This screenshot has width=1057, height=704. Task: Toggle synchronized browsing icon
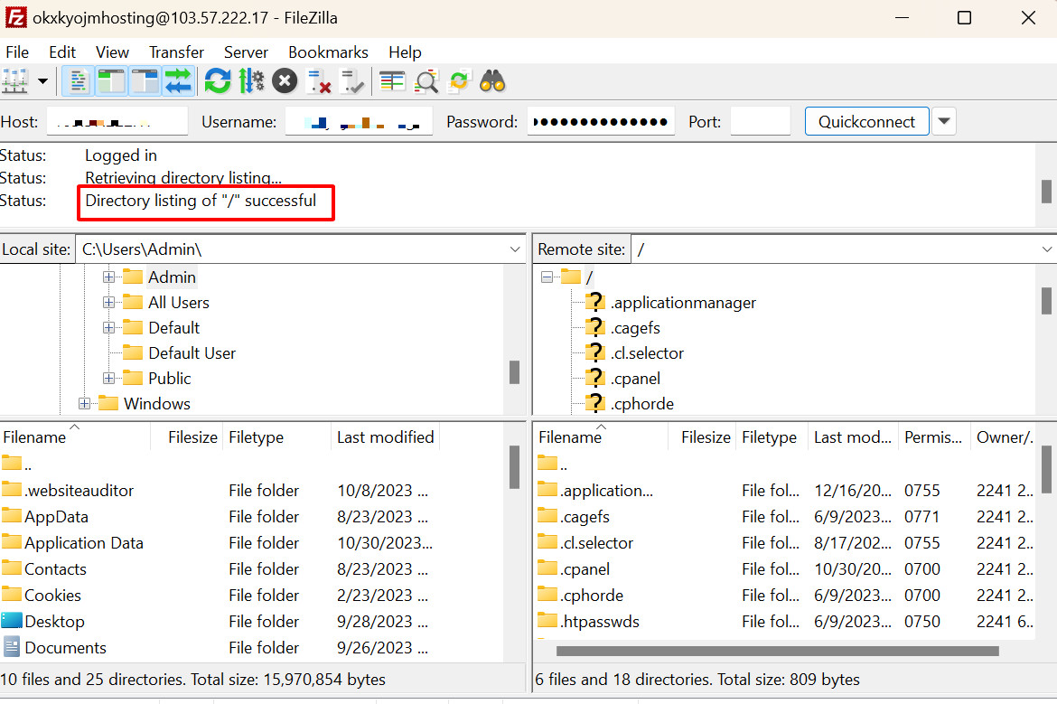tap(459, 81)
